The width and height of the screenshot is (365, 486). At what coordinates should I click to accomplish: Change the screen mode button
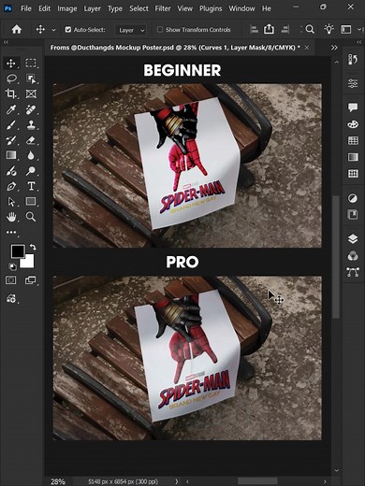tap(31, 280)
